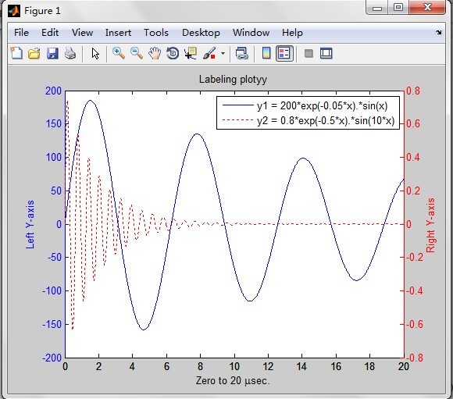Toggle the Insert Legend button
This screenshot has width=453, height=399.
[284, 53]
